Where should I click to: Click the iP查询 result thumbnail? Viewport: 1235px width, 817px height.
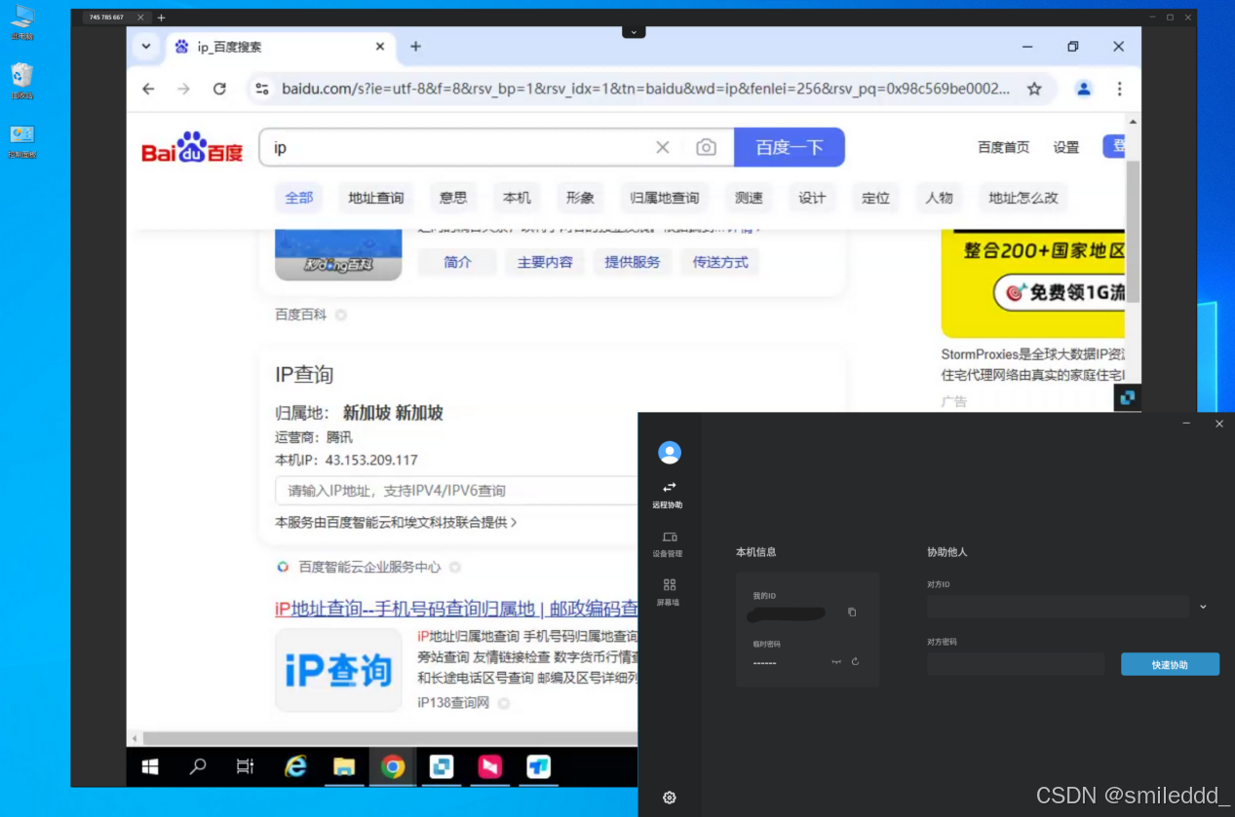(338, 670)
